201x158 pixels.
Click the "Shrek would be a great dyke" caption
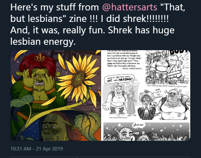(x=167, y=86)
